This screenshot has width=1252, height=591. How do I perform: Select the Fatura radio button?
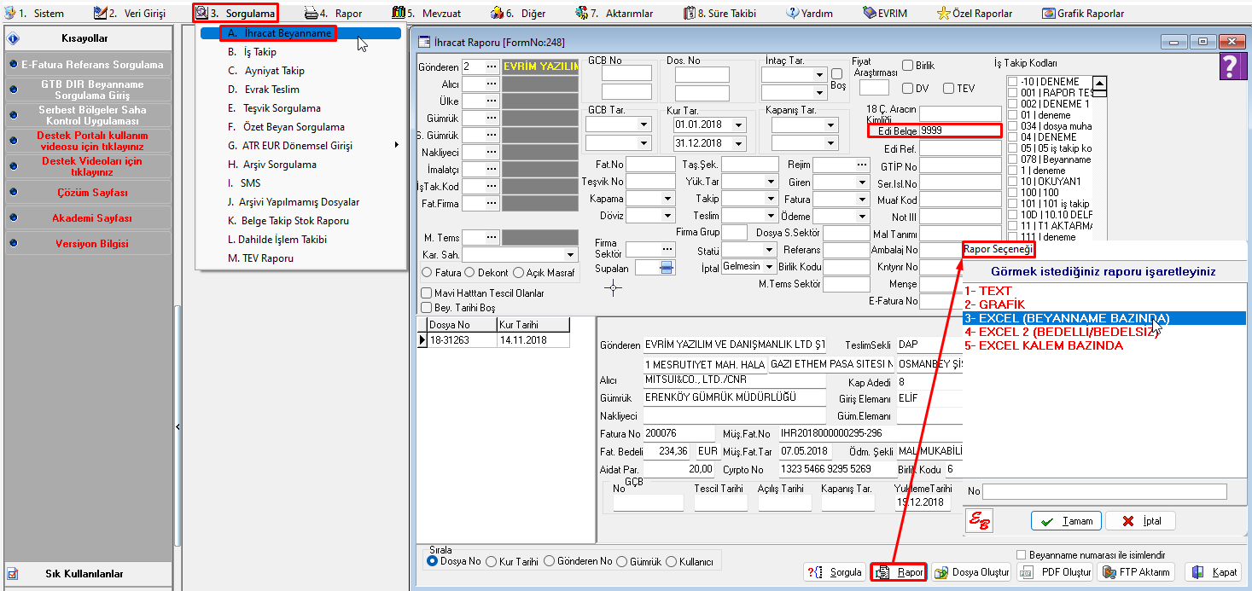(427, 273)
